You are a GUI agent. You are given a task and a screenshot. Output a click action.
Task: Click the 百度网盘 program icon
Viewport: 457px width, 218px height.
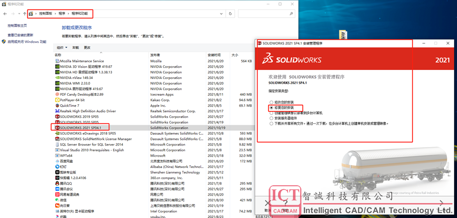[x=57, y=161]
